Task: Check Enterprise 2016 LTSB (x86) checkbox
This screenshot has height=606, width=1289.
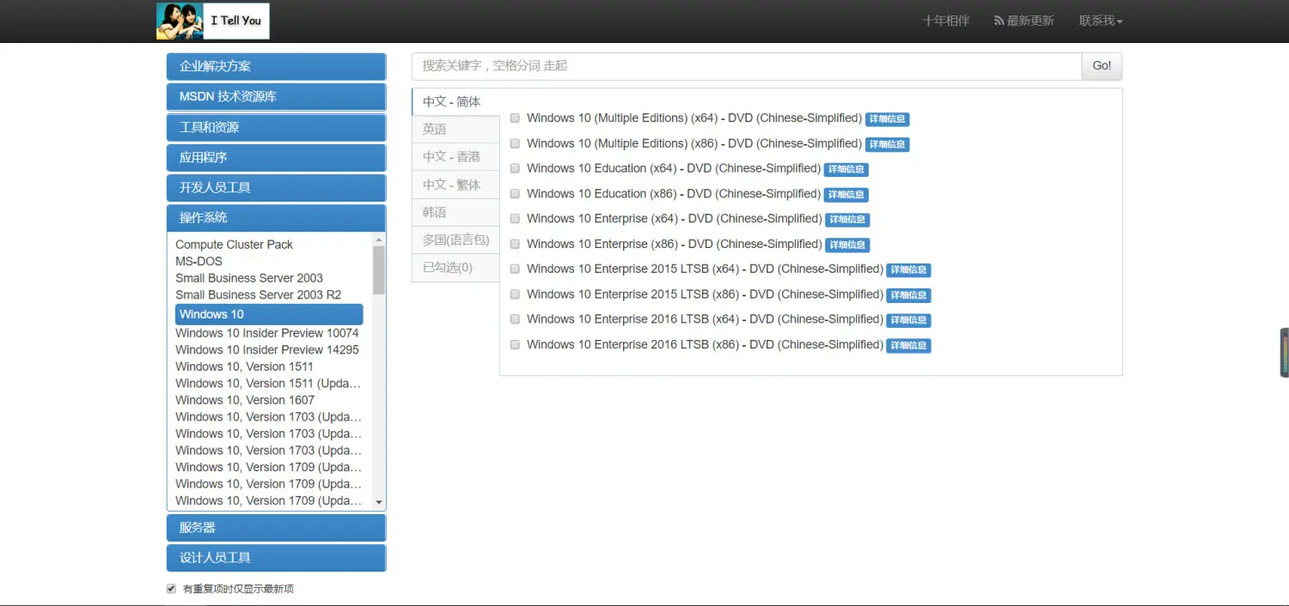Action: coord(515,344)
